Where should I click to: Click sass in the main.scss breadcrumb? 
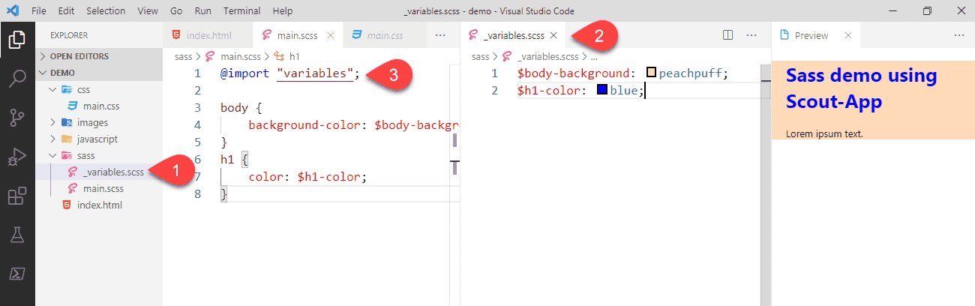coord(183,56)
